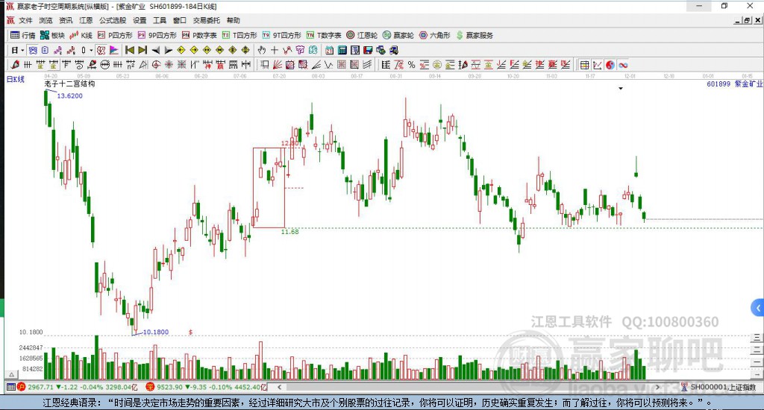Open the 资讯 menu
This screenshot has width=764, height=410.
(x=66, y=20)
